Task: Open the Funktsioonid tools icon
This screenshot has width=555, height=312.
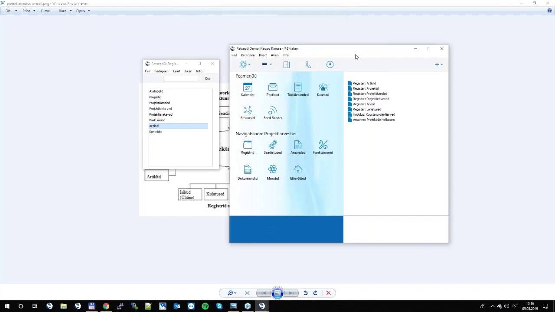Action: coord(323,145)
